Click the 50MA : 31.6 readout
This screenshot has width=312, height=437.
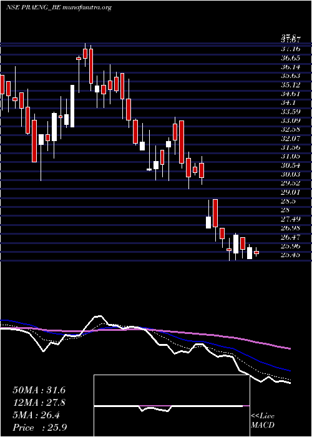coord(39,390)
